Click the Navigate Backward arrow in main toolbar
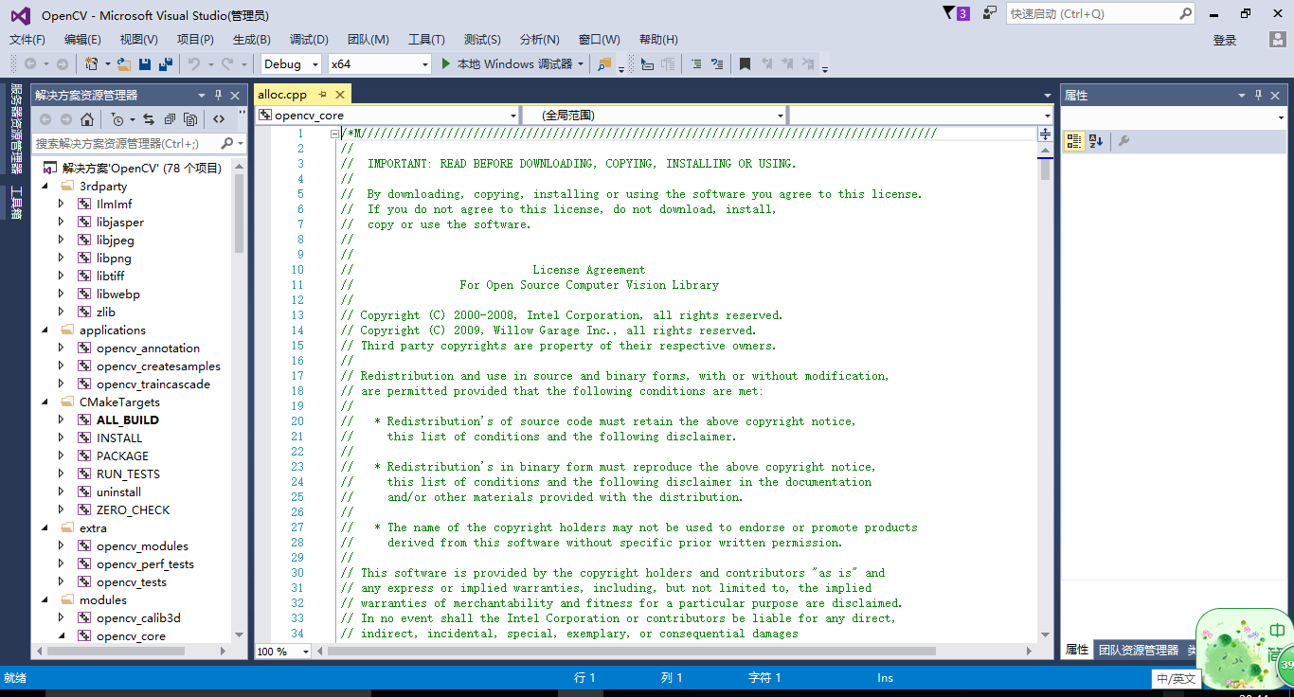This screenshot has width=1294, height=697. (x=30, y=63)
